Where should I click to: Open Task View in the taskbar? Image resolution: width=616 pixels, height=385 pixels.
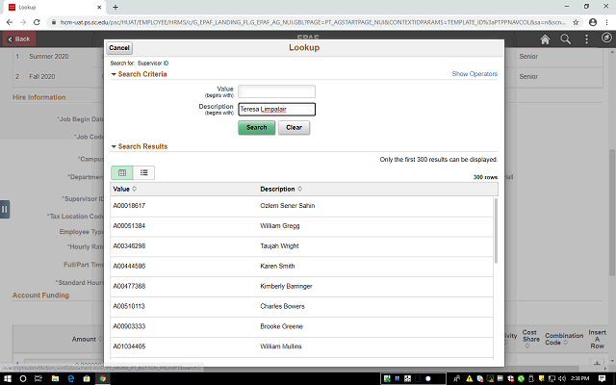(x=38, y=378)
